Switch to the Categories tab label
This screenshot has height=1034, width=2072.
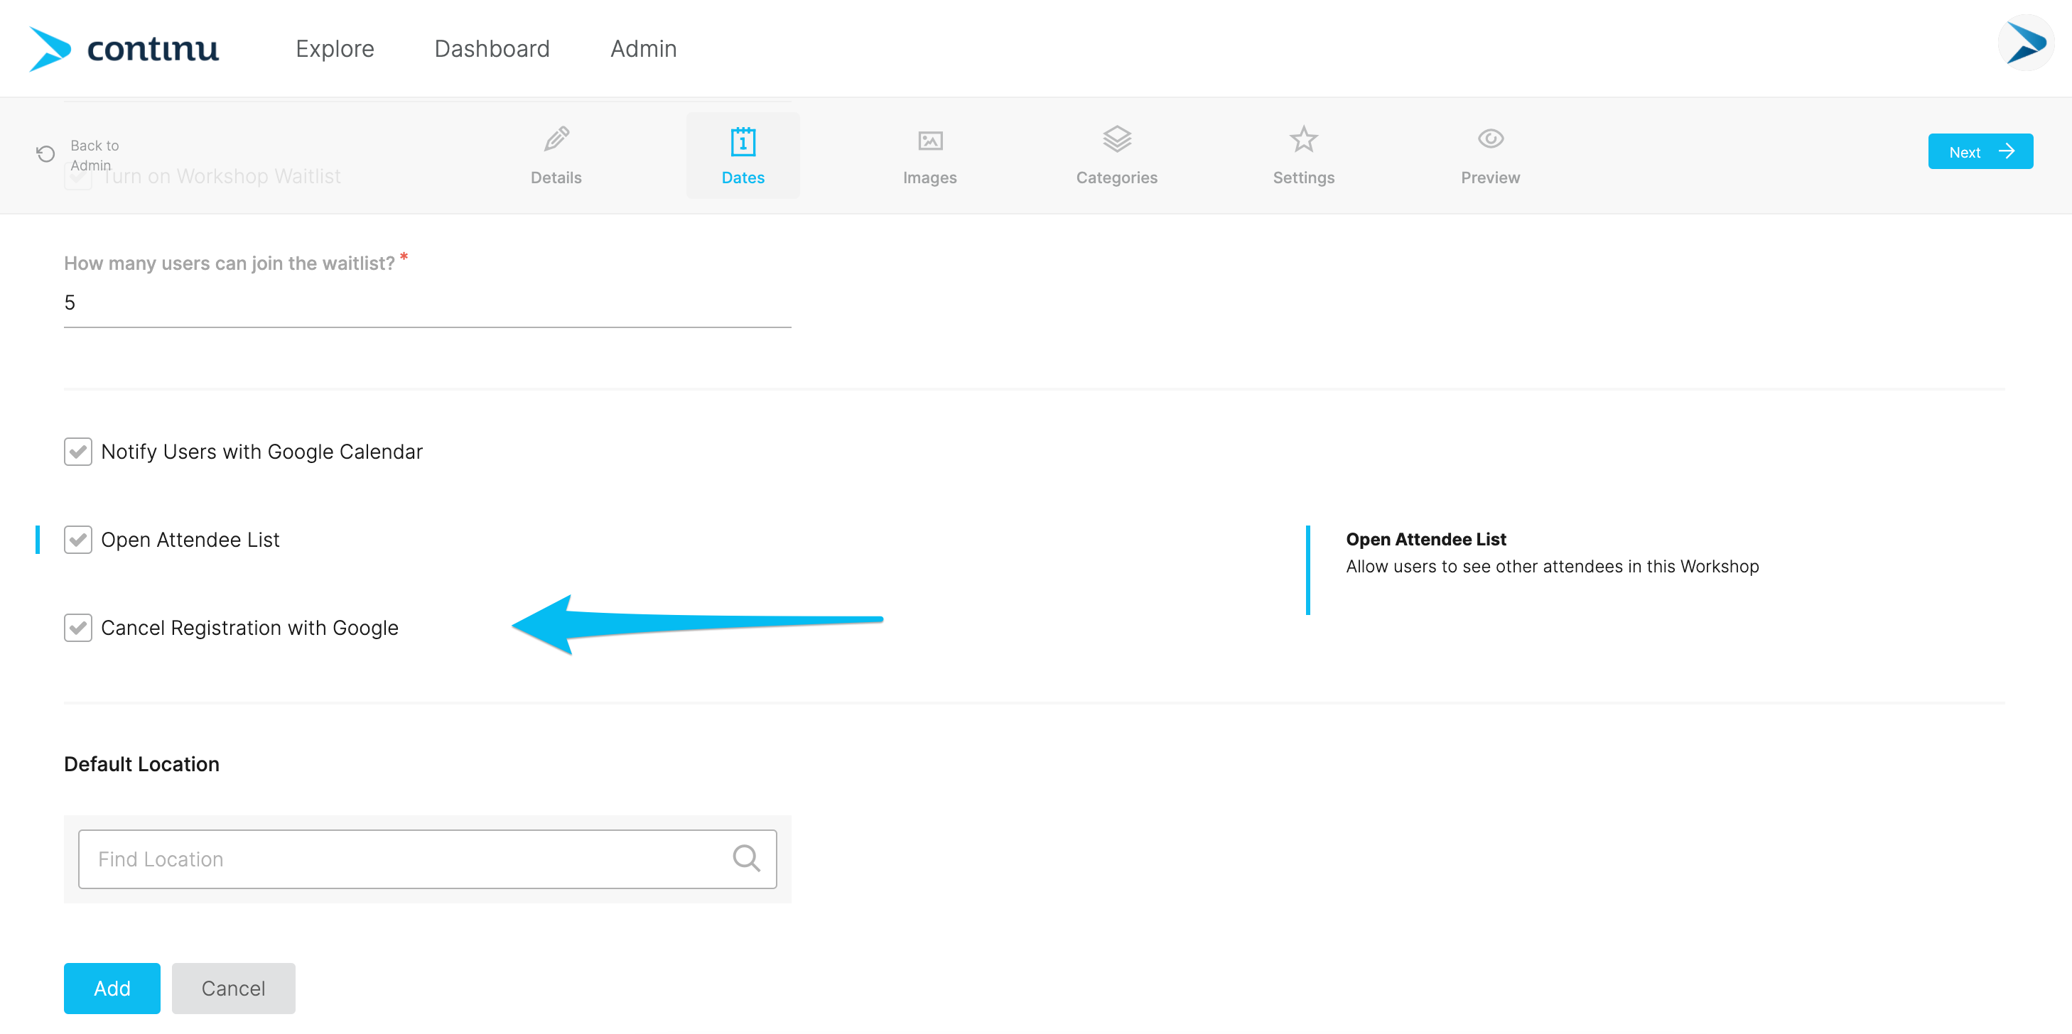point(1116,178)
